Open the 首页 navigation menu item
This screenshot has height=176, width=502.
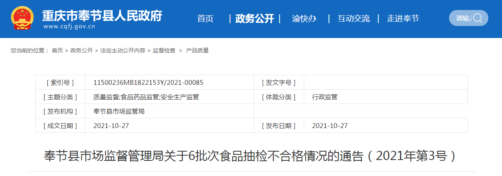(205, 18)
